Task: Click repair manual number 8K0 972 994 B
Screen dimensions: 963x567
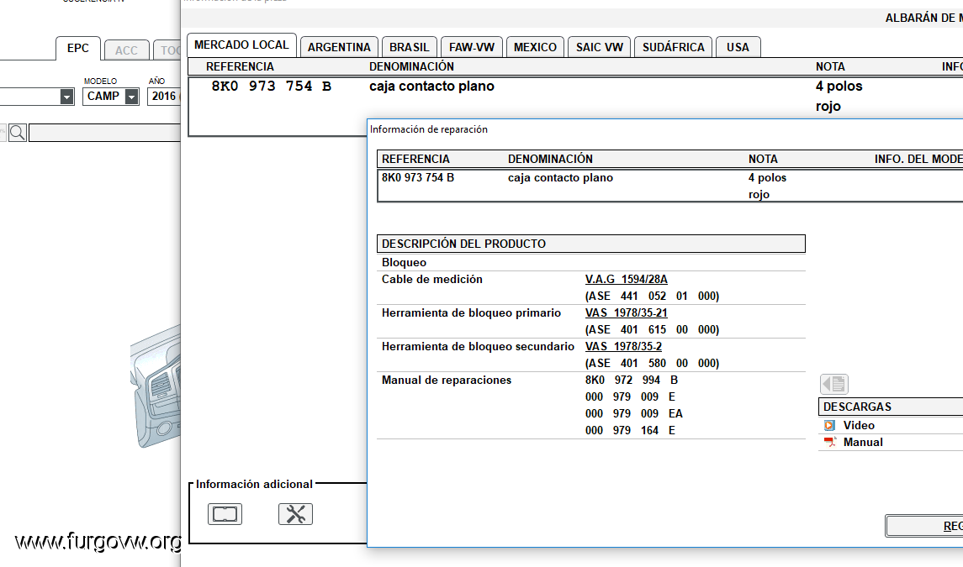Action: pos(632,381)
